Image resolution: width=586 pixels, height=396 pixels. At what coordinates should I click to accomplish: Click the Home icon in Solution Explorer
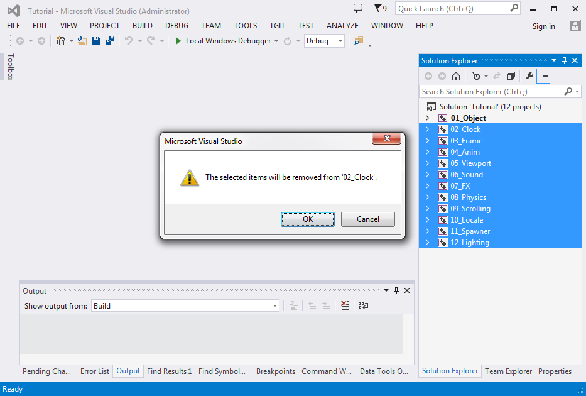(456, 76)
